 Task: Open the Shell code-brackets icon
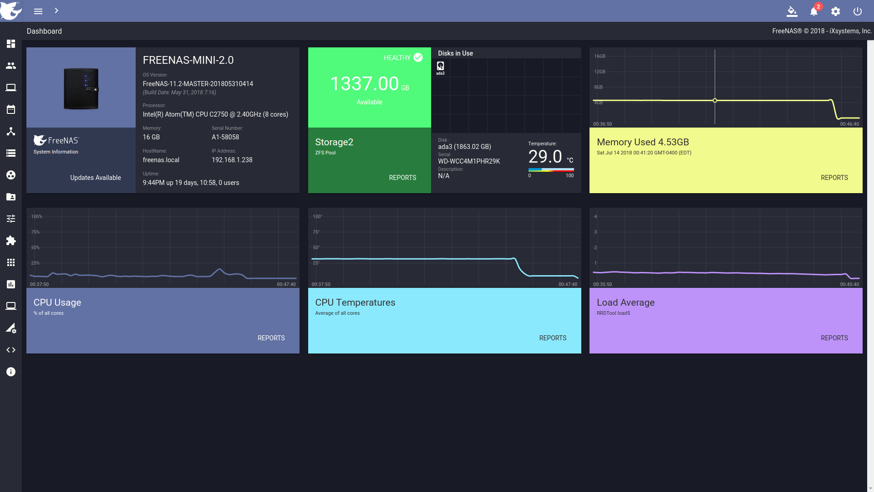tap(11, 350)
